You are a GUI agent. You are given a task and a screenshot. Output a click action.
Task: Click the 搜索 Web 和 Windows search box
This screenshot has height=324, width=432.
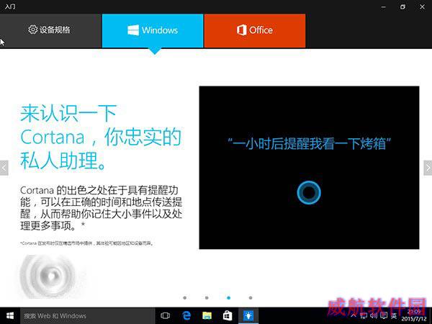tap(88, 316)
